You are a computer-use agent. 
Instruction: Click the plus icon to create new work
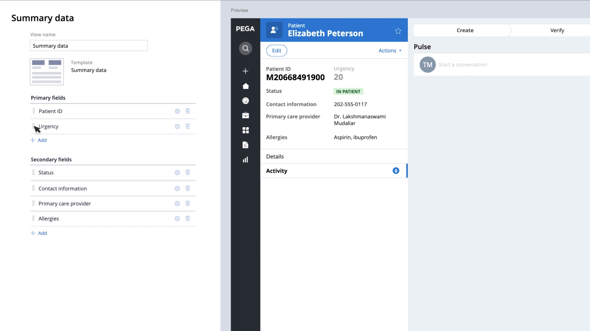pos(245,71)
